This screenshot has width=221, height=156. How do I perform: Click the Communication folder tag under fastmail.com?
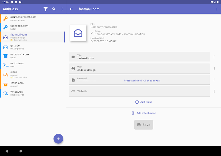click(19, 40)
